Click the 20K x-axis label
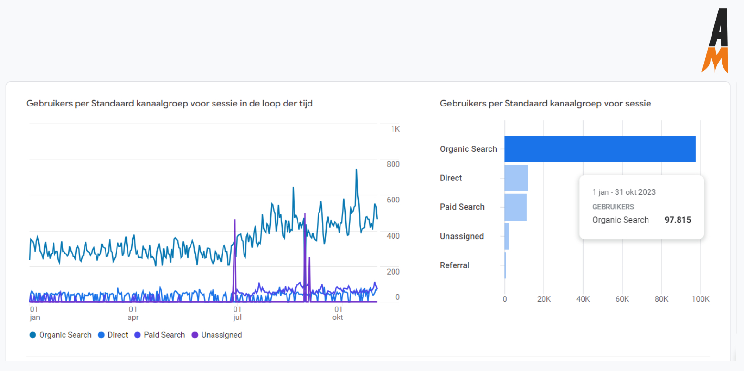This screenshot has width=744, height=371. (x=544, y=299)
